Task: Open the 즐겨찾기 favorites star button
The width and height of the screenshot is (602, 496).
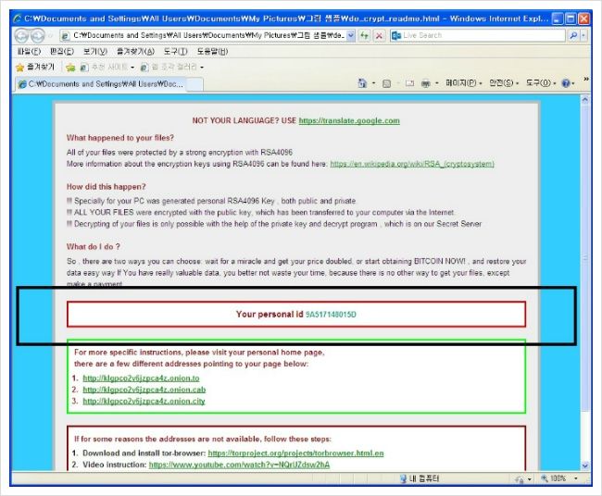Action: click(x=35, y=68)
